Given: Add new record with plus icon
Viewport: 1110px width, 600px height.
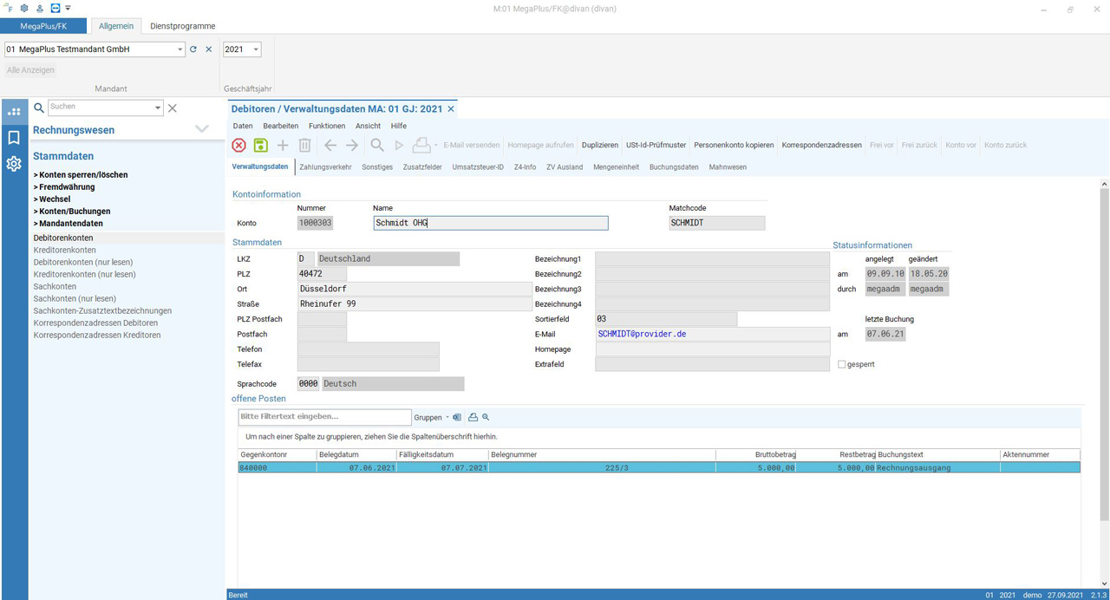Looking at the screenshot, I should point(283,146).
